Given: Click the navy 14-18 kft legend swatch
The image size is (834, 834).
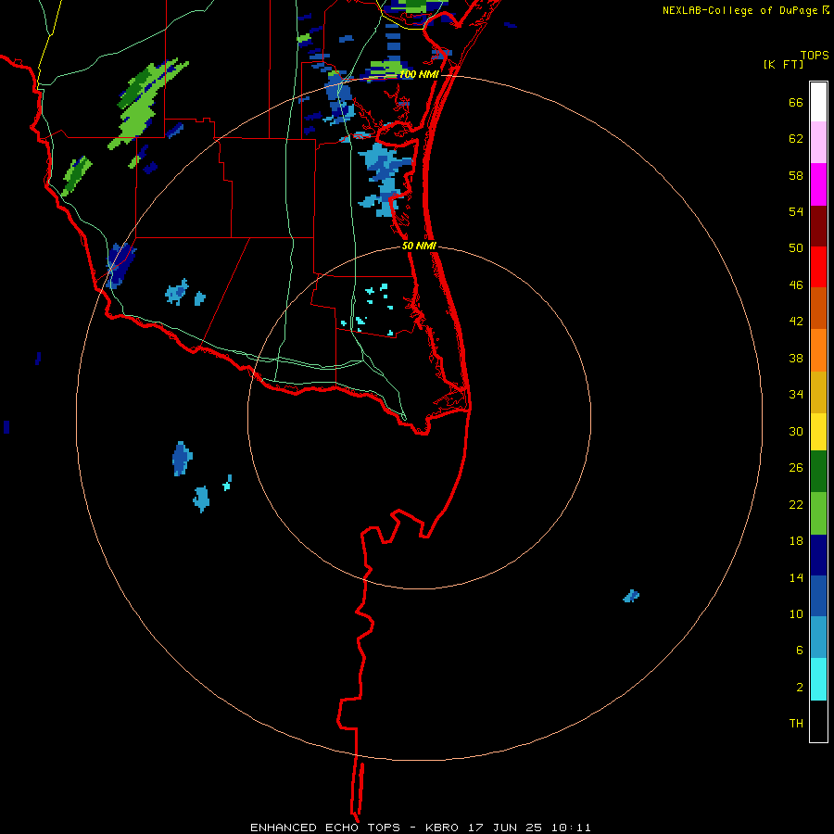Looking at the screenshot, I should pyautogui.click(x=818, y=555).
